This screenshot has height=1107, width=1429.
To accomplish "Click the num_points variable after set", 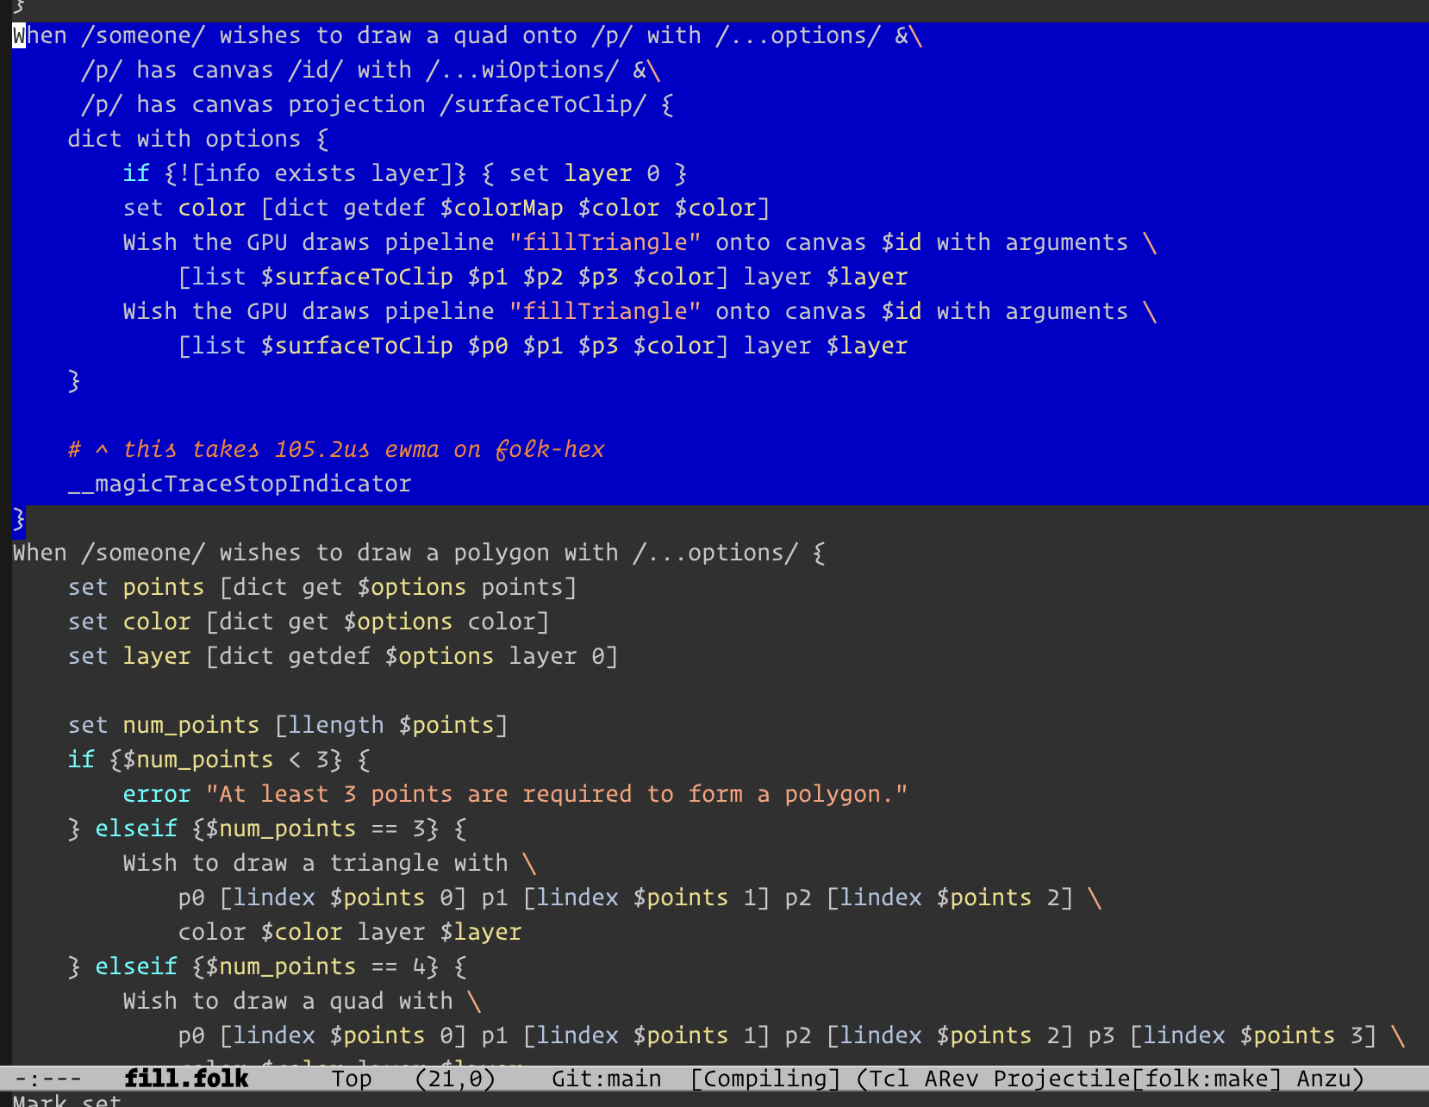I will tap(191, 725).
